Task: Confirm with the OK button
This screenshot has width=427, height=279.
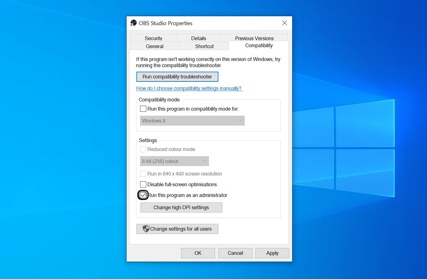Action: tap(198, 253)
